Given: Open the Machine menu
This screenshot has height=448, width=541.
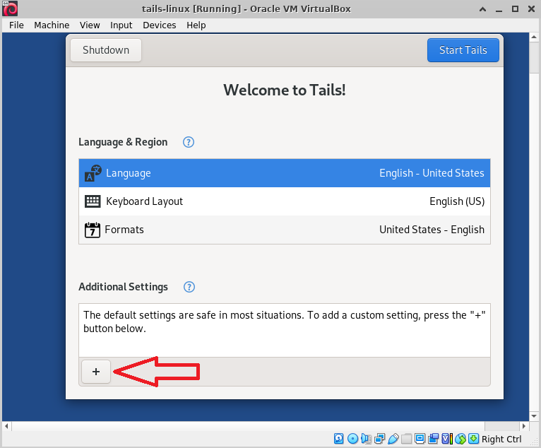Looking at the screenshot, I should click(x=52, y=25).
